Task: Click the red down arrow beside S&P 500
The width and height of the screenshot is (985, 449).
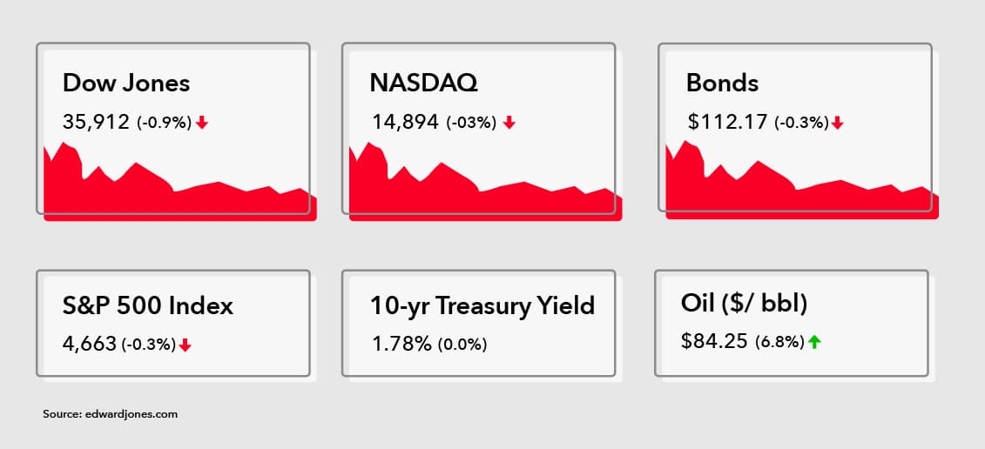Action: point(185,345)
